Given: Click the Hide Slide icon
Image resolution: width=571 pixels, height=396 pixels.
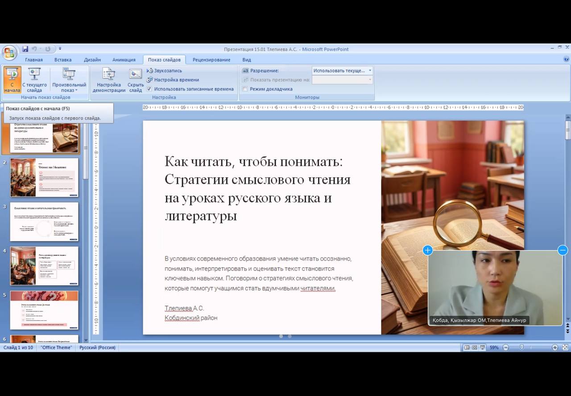Looking at the screenshot, I should tap(135, 74).
